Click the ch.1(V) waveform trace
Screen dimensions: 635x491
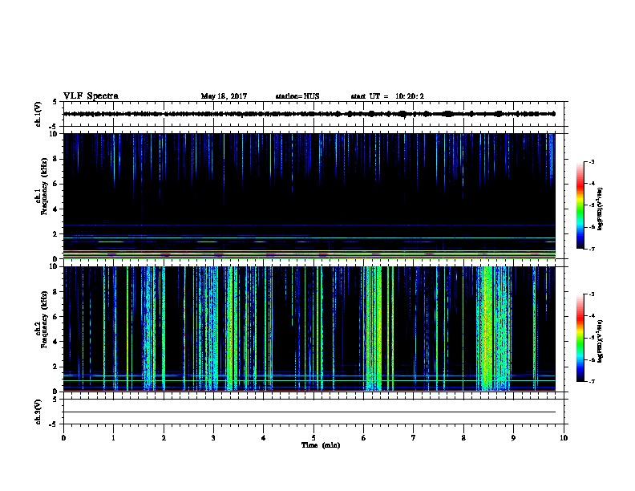(x=309, y=114)
